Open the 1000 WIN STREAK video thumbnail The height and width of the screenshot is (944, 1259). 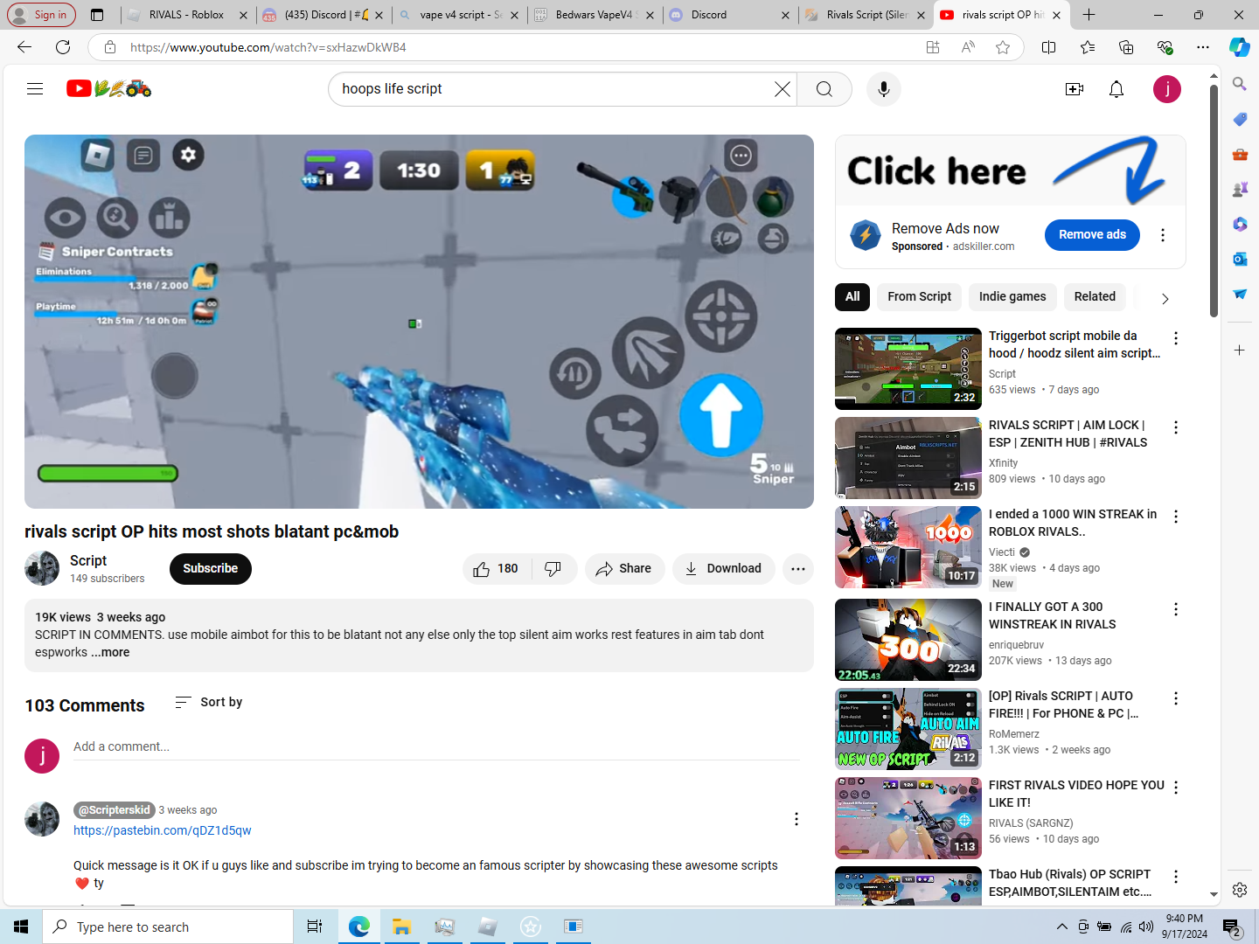point(908,547)
